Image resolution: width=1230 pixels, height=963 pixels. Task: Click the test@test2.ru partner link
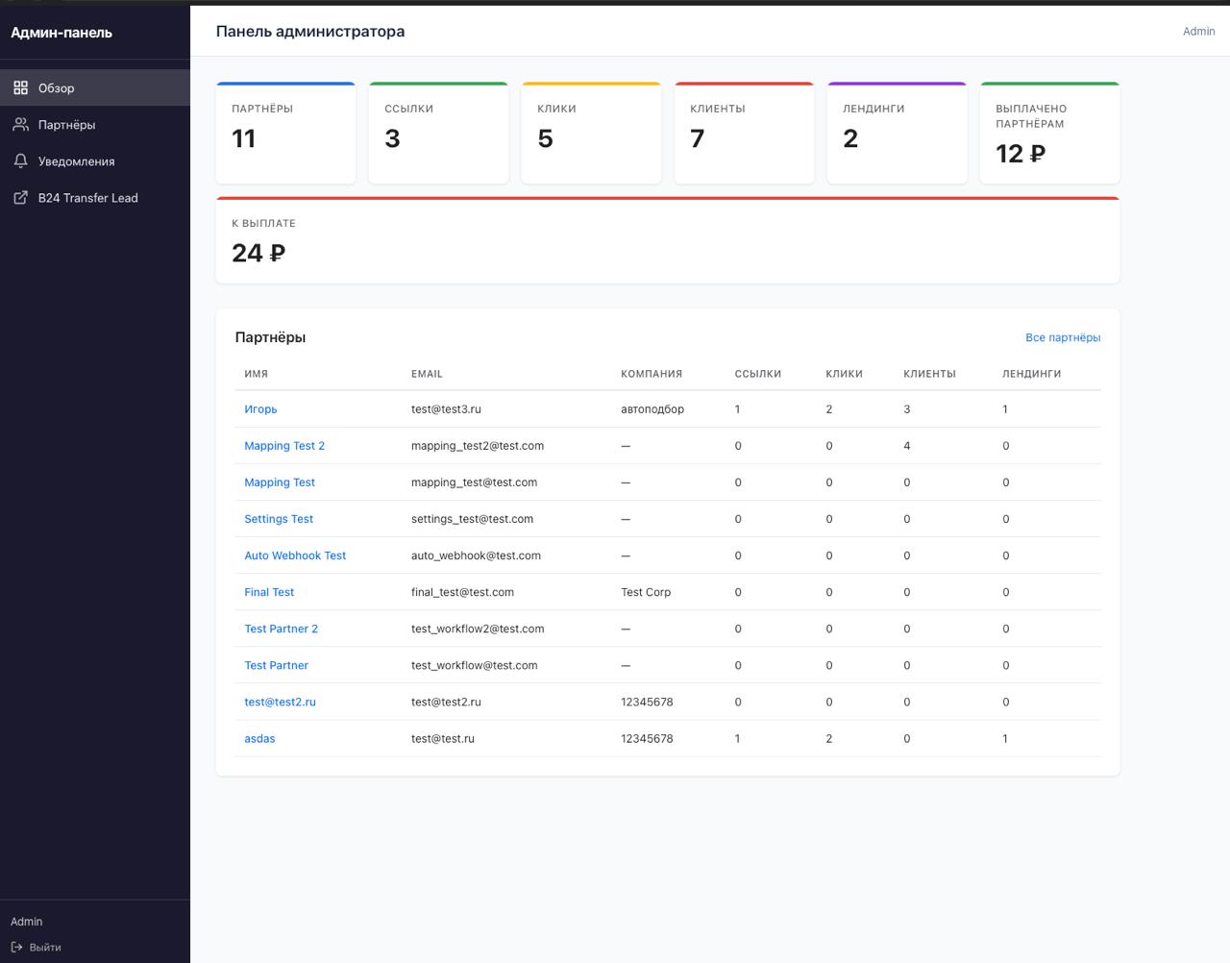(279, 702)
